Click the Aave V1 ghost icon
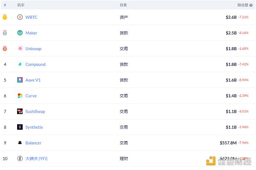This screenshot has height=170, width=256. (x=20, y=80)
